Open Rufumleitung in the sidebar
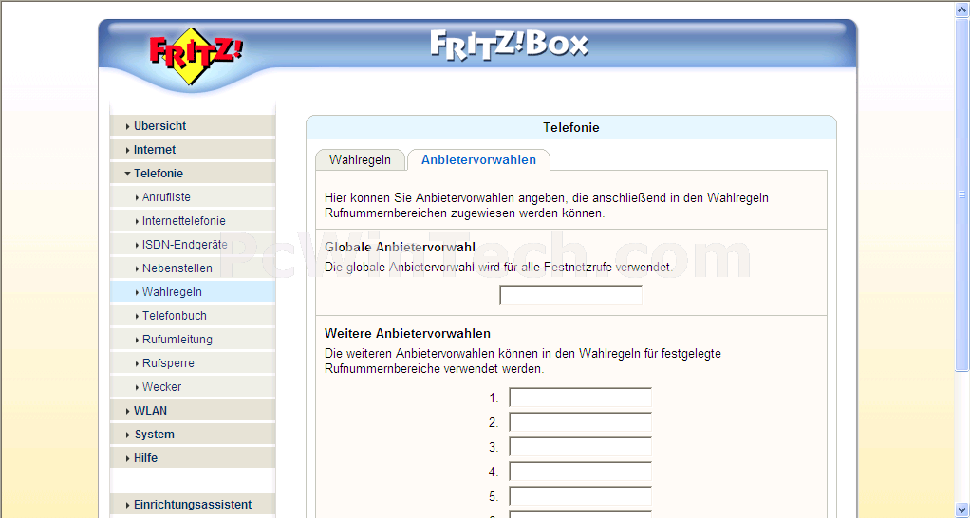Screen dimensions: 970x518 [193, 340]
